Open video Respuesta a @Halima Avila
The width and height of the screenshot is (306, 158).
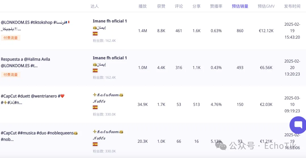pyautogui.click(x=25, y=62)
